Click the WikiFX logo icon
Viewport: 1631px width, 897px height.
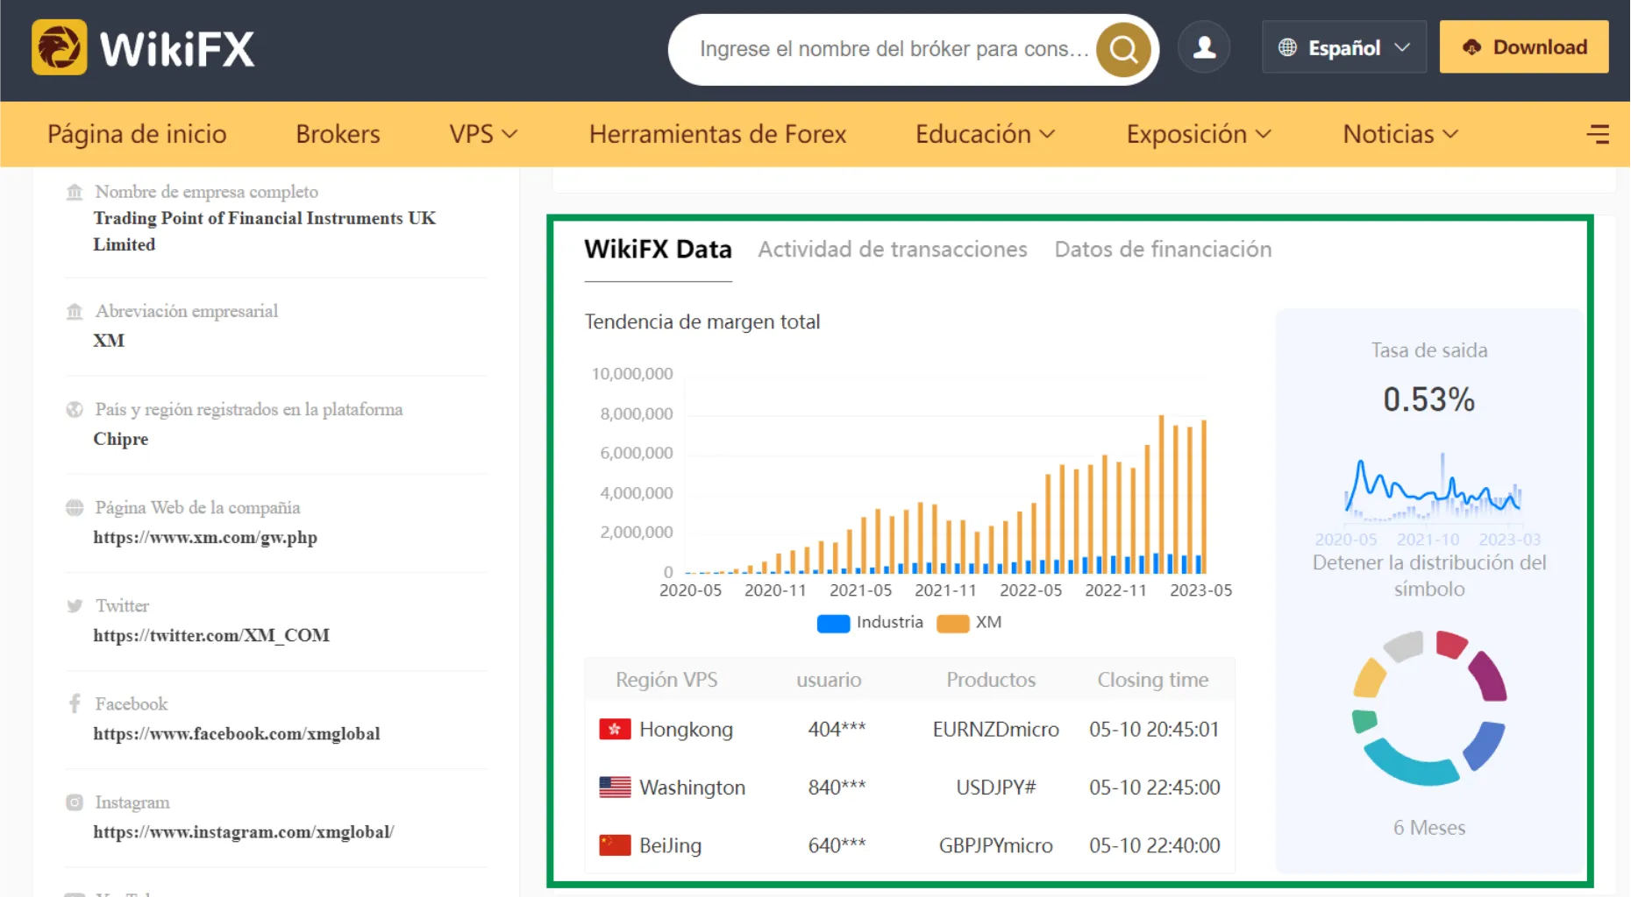60,47
